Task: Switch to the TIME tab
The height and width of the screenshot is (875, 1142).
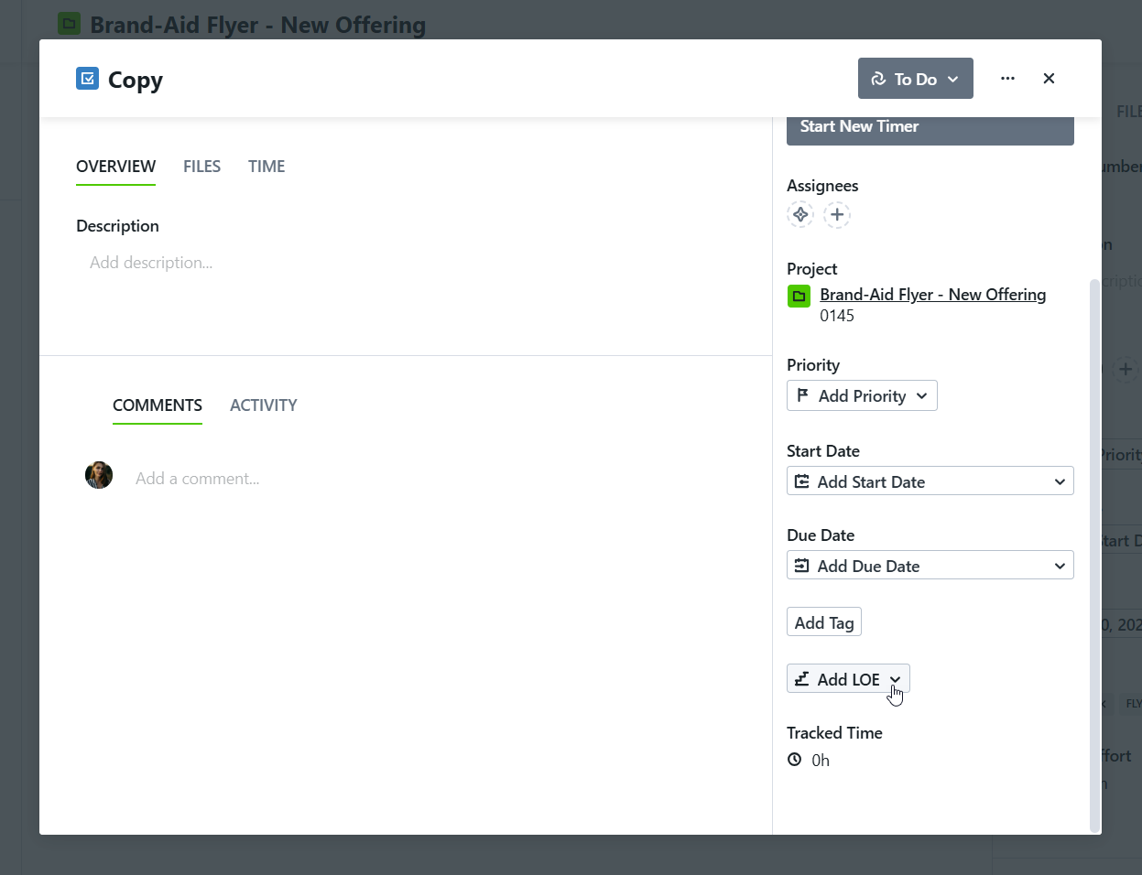Action: click(x=266, y=167)
